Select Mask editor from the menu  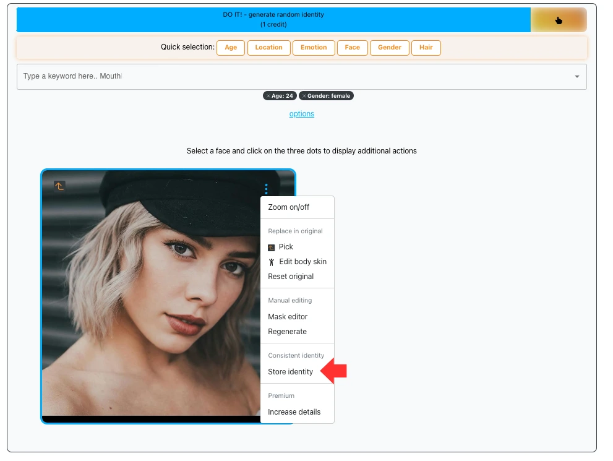[x=288, y=317]
